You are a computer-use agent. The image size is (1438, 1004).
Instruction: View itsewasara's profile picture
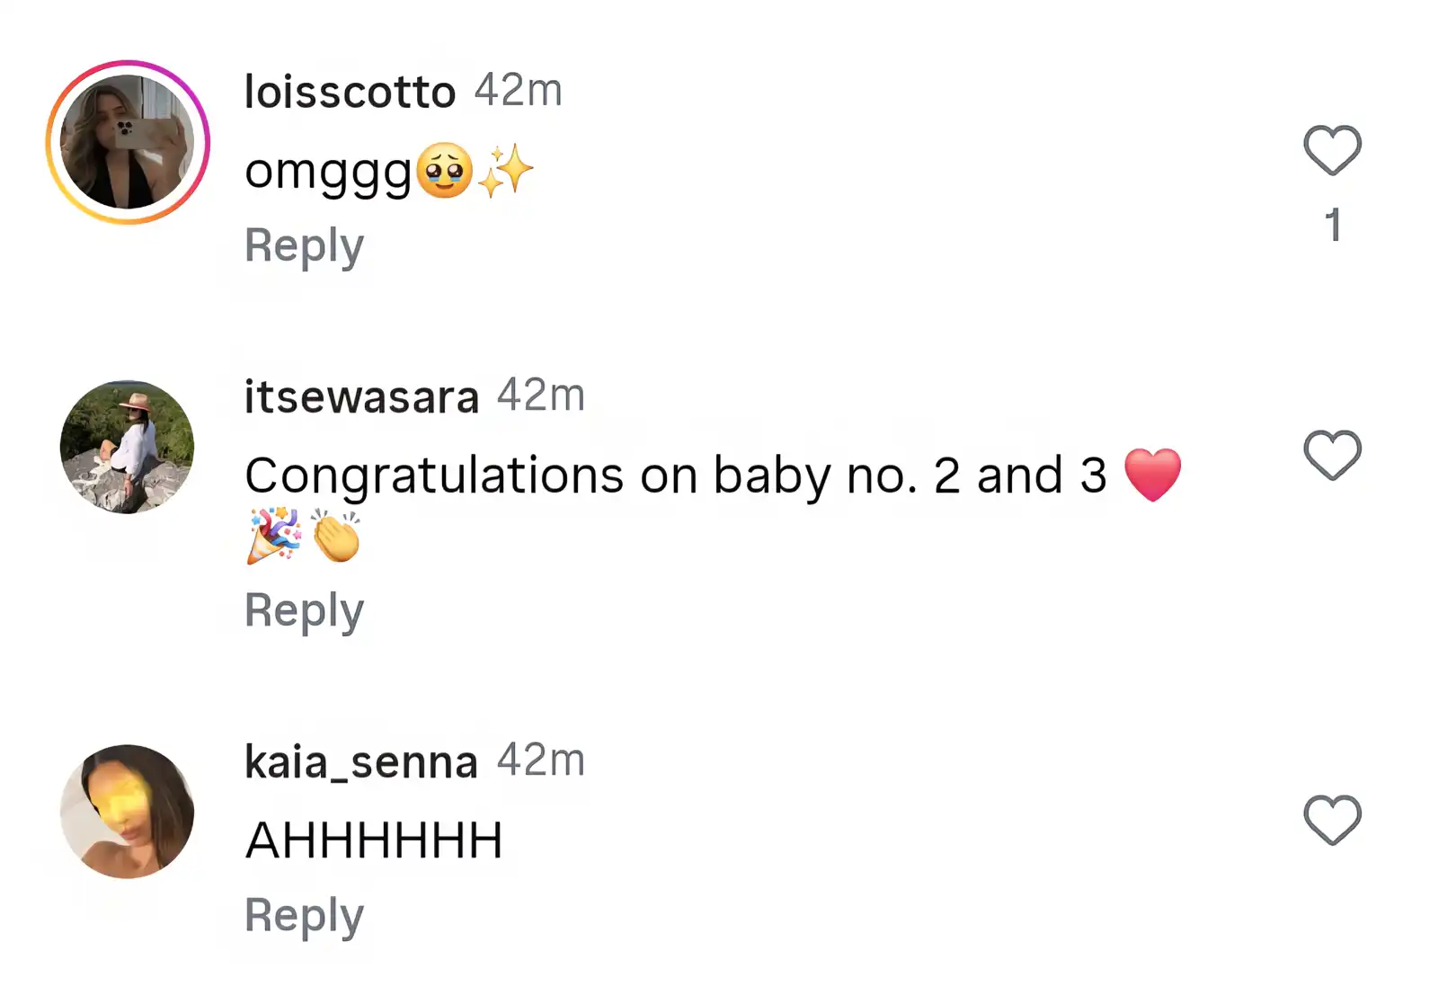(128, 447)
